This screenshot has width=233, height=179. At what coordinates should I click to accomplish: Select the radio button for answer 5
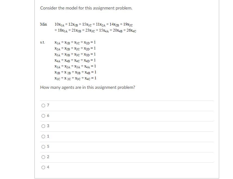pyautogui.click(x=43, y=147)
